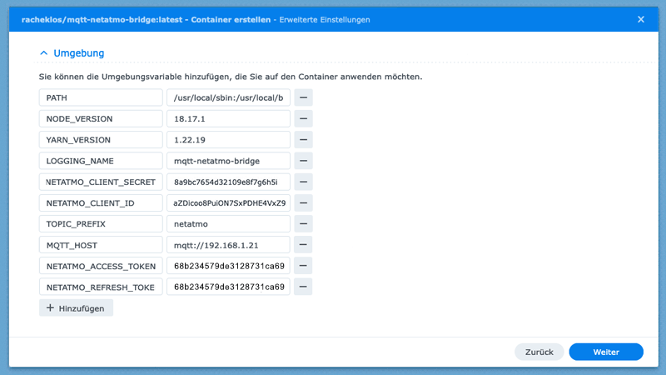666x375 pixels.
Task: Click minus next to LOGGING_NAME
Action: pos(303,161)
